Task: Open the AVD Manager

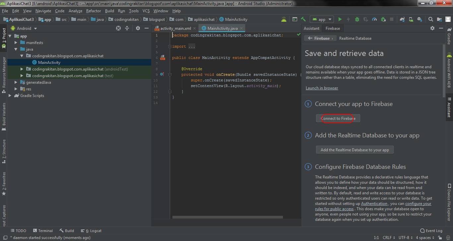Action: tap(412, 19)
